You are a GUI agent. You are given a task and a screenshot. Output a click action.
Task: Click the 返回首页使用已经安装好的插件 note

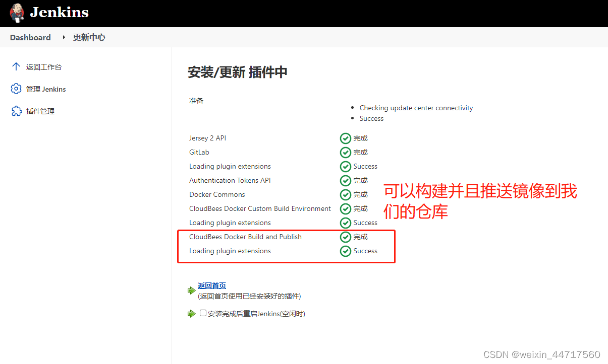point(249,296)
